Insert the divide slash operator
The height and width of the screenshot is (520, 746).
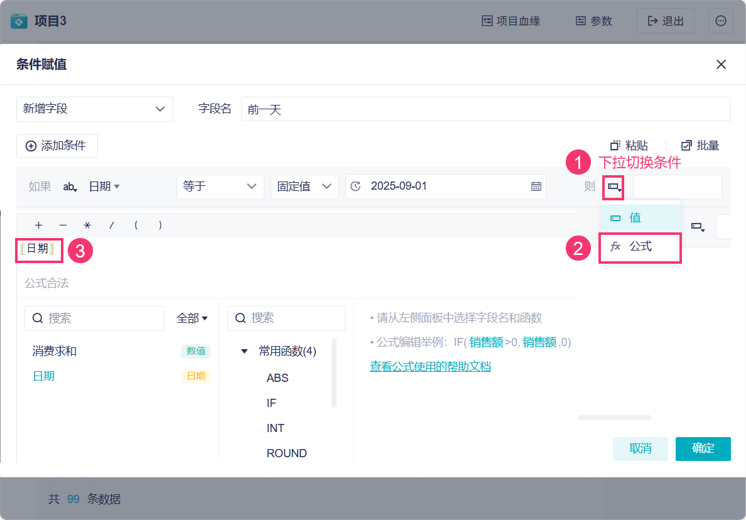pyautogui.click(x=111, y=225)
